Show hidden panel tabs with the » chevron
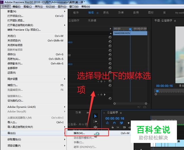Image resolution: width=184 pixels, height=150 pixels. (87, 113)
